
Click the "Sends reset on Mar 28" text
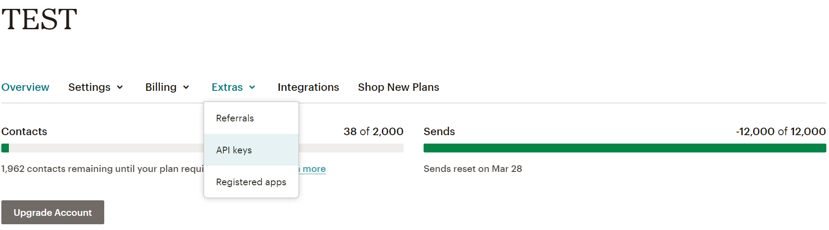pyautogui.click(x=473, y=169)
